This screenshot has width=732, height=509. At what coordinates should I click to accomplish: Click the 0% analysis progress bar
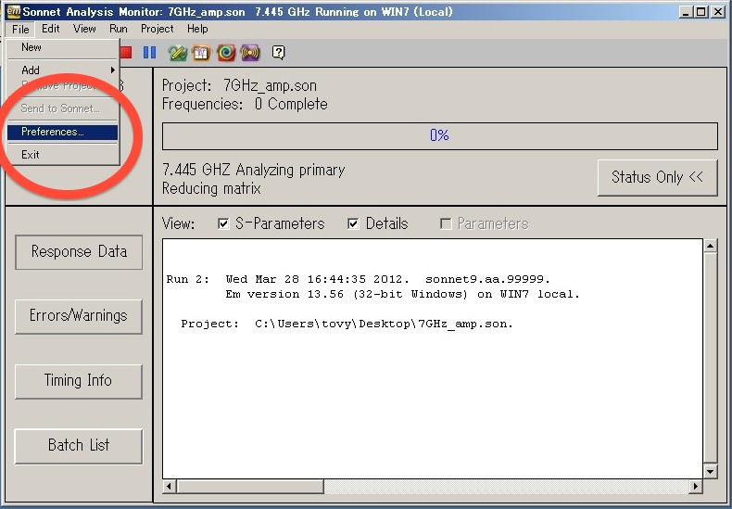click(x=440, y=136)
